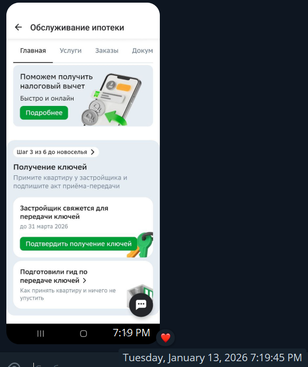Tap the Android recent apps icon
Viewport: 308px width, 367px height.
(41, 334)
